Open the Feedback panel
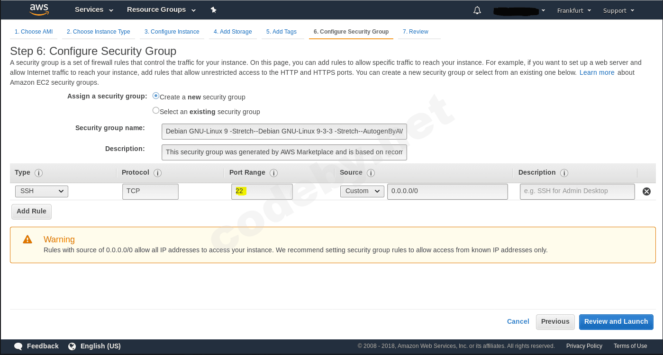The image size is (663, 355). (x=36, y=346)
